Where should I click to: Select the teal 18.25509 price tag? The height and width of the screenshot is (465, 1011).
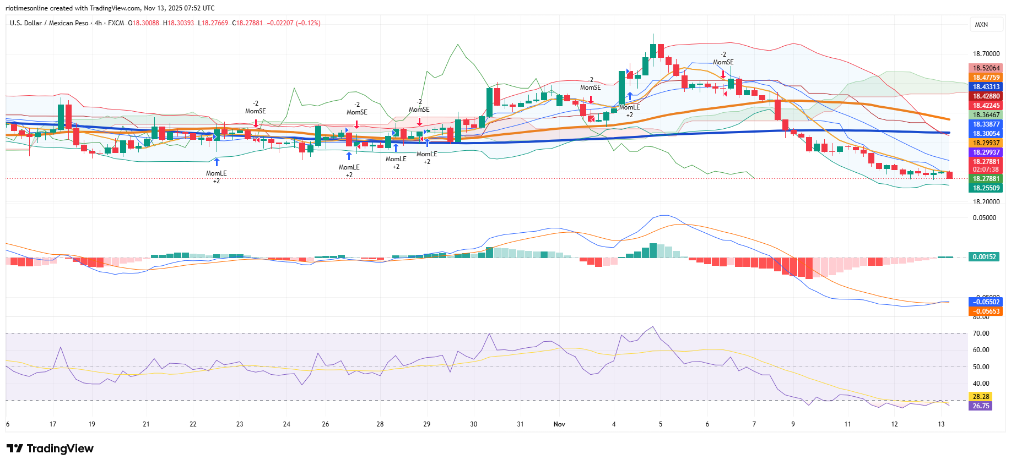986,188
